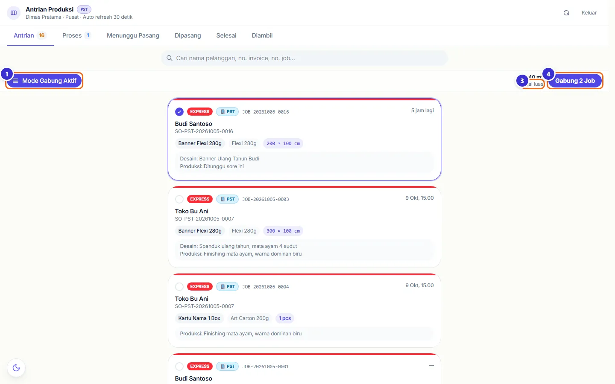The width and height of the screenshot is (615, 384).
Task: Click the PST branch badge in the header
Action: (84, 9)
